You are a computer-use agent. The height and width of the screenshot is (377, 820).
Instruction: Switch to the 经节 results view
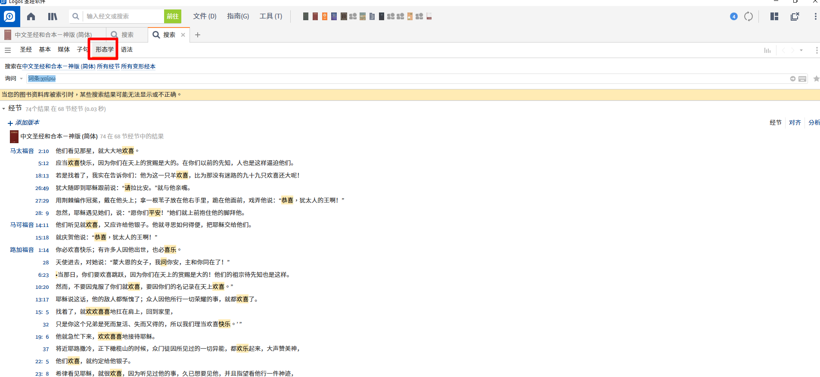coord(775,123)
